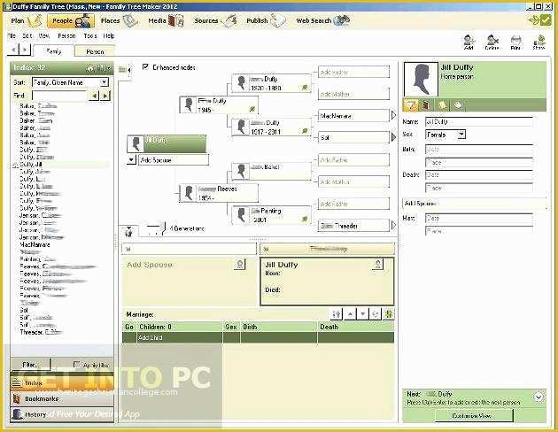Expand ancestors right of the MacNamara node

pos(393,116)
